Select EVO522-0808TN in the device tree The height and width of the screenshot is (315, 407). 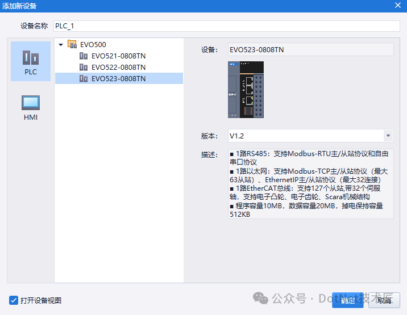pos(119,68)
